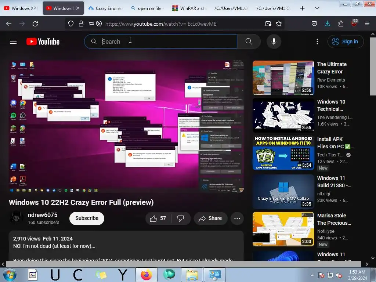Click the horizontal scrollbar at page bottom
The height and width of the screenshot is (282, 376).
(184, 264)
